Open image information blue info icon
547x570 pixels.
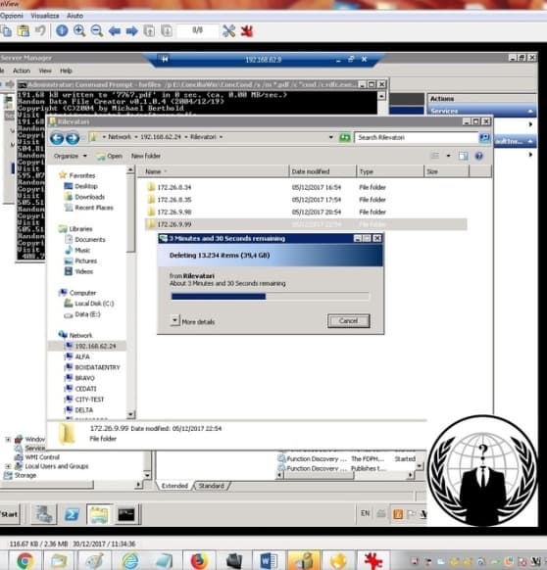pyautogui.click(x=62, y=31)
